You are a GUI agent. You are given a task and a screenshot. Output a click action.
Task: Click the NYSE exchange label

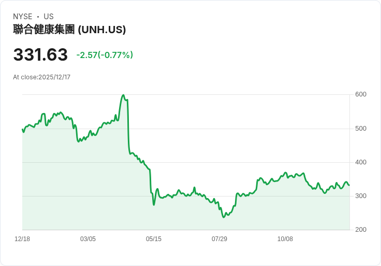pyautogui.click(x=23, y=17)
